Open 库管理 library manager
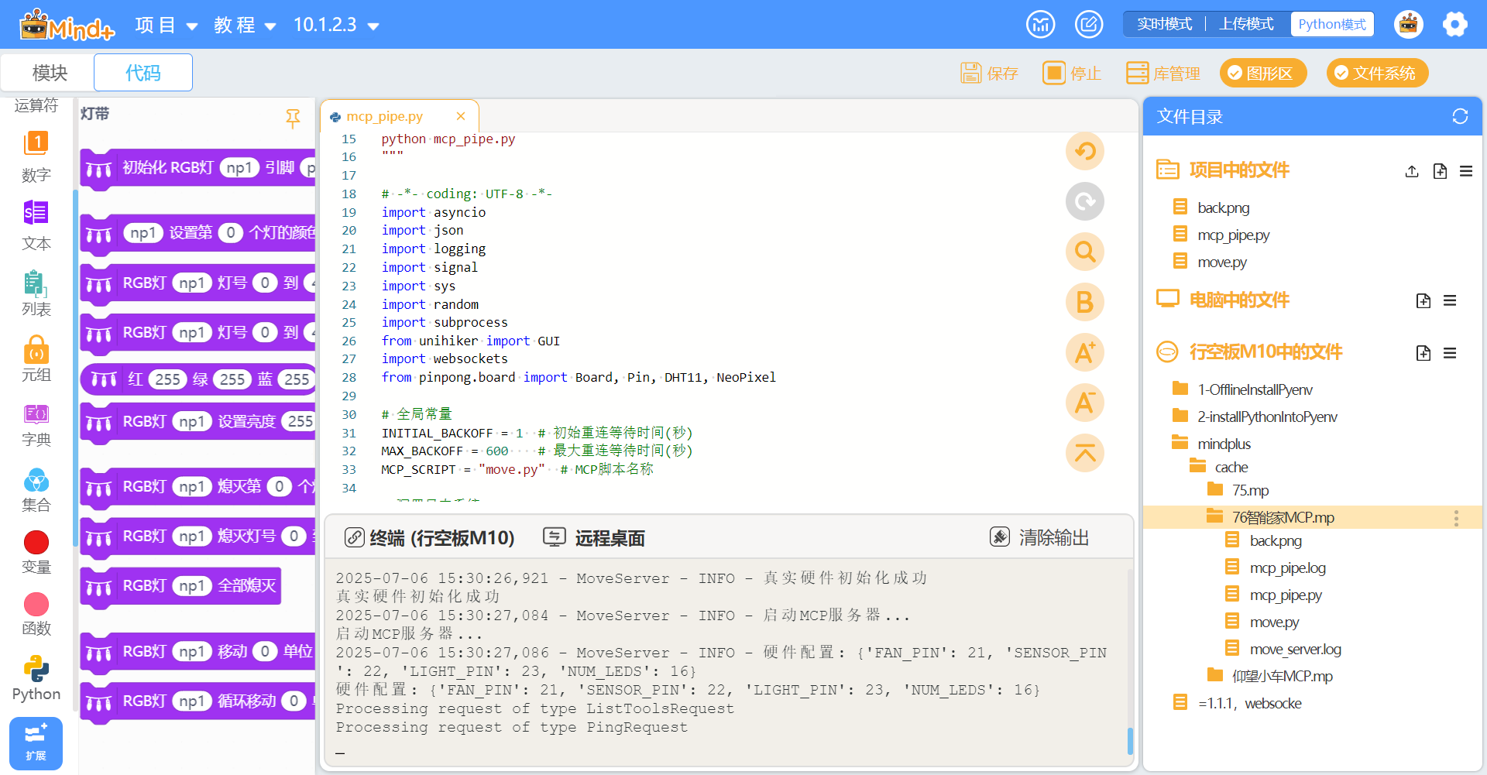Viewport: 1487px width, 775px height. click(1162, 74)
